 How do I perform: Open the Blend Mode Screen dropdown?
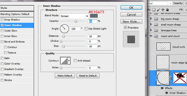[x=75, y=16]
